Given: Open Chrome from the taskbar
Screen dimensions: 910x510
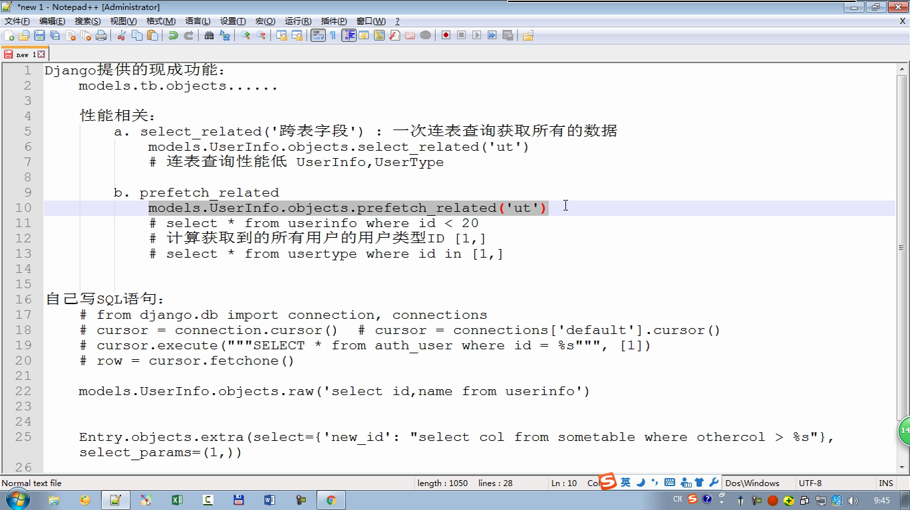Looking at the screenshot, I should (331, 500).
